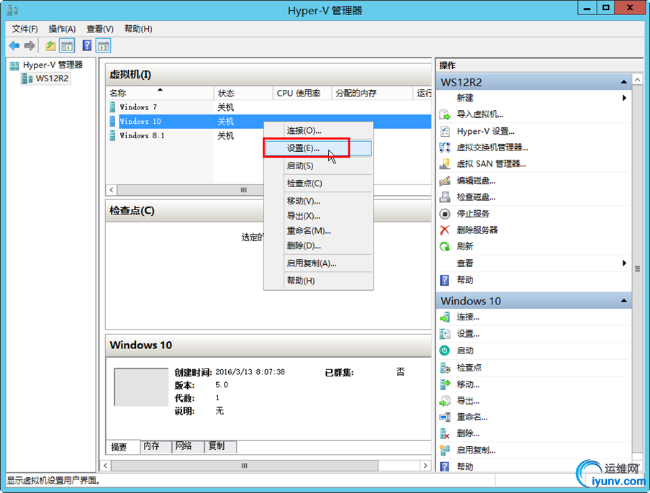Screen dimensions: 650x493
Task: Choose 移动(V)... in the context menu
Action: coord(318,201)
